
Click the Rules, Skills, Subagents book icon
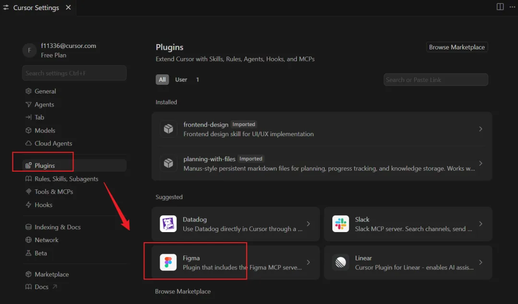pyautogui.click(x=28, y=178)
